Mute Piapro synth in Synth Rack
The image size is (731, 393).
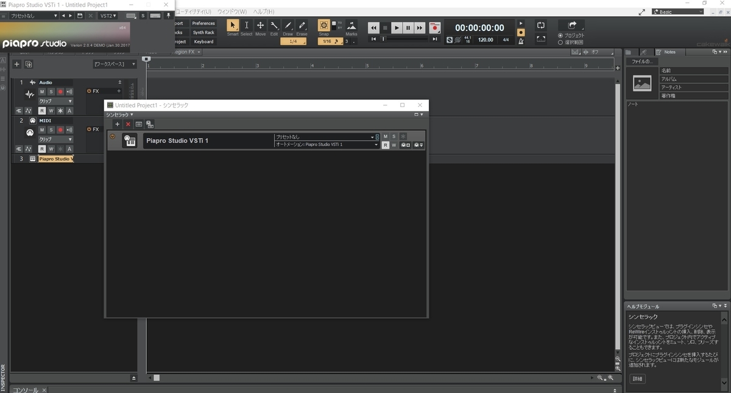386,136
